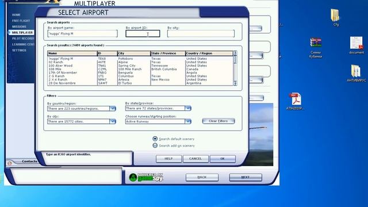368x207 pixels.
Task: Select the 100 Aker Wood row
Action: coord(140,66)
